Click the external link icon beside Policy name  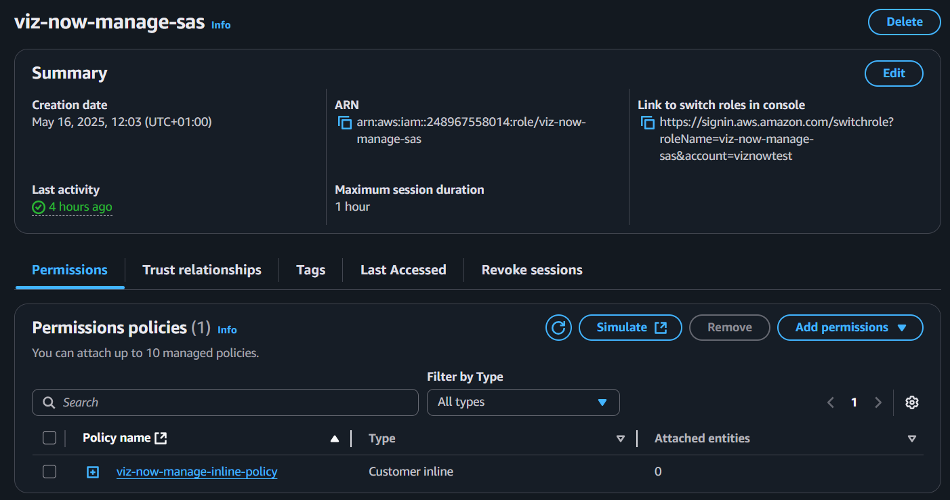(161, 438)
